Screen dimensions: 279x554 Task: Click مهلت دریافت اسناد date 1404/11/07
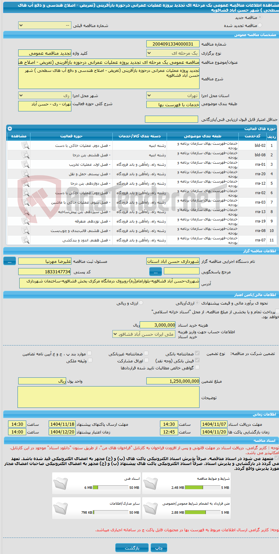(214, 424)
